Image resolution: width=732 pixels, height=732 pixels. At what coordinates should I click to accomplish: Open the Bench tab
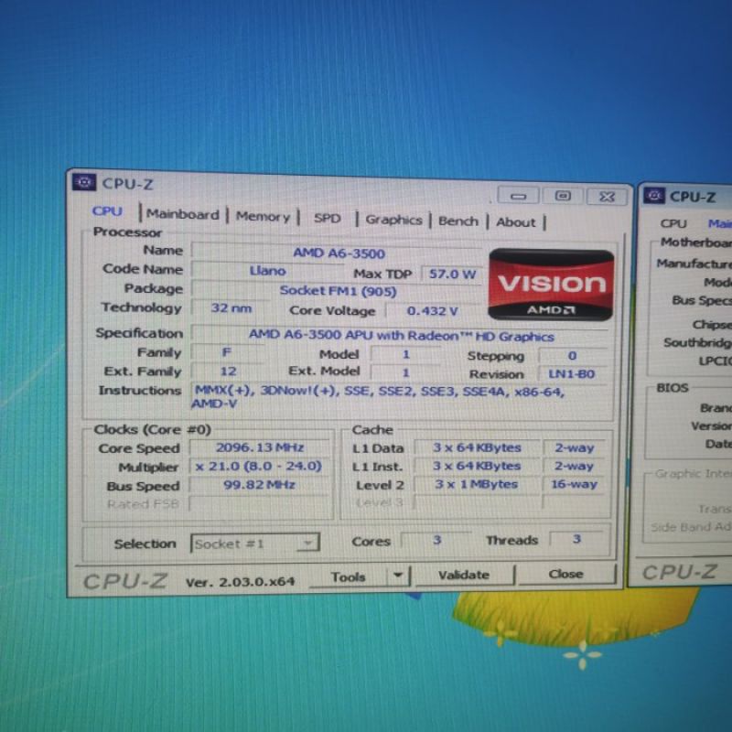[x=458, y=221]
